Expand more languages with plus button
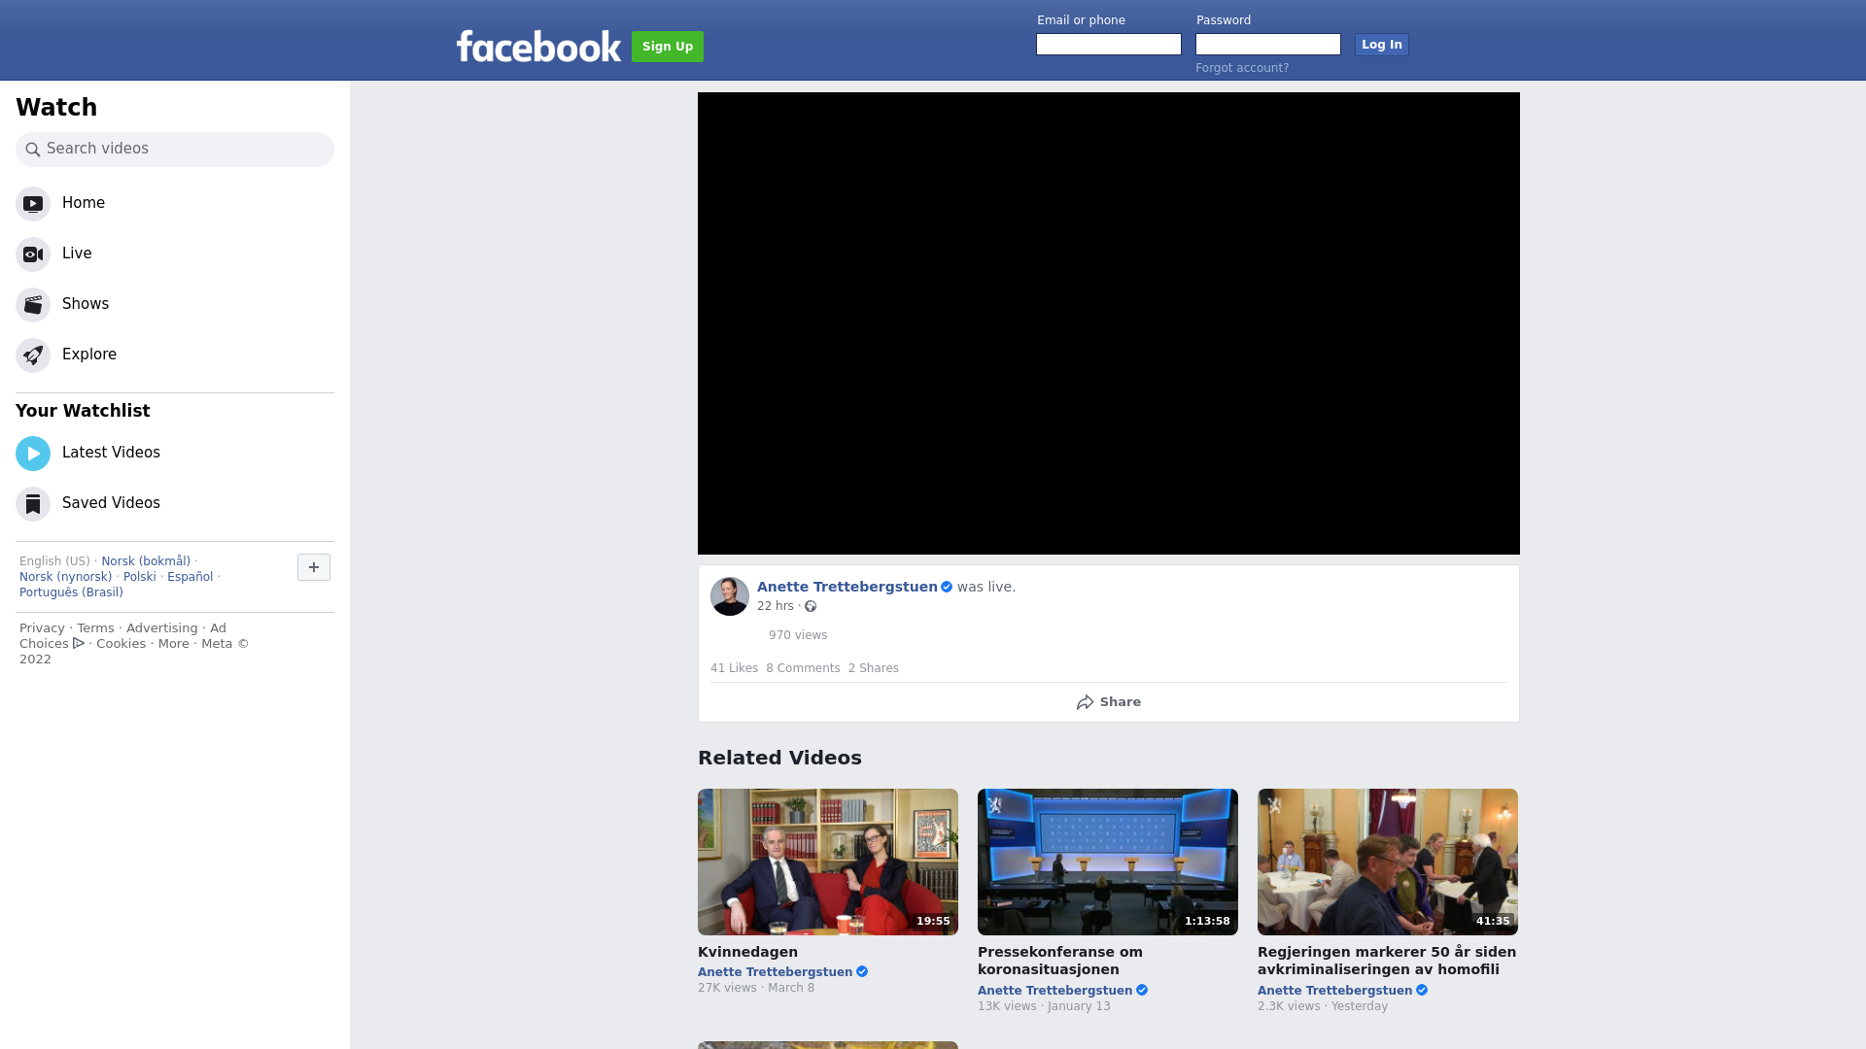 (x=314, y=567)
